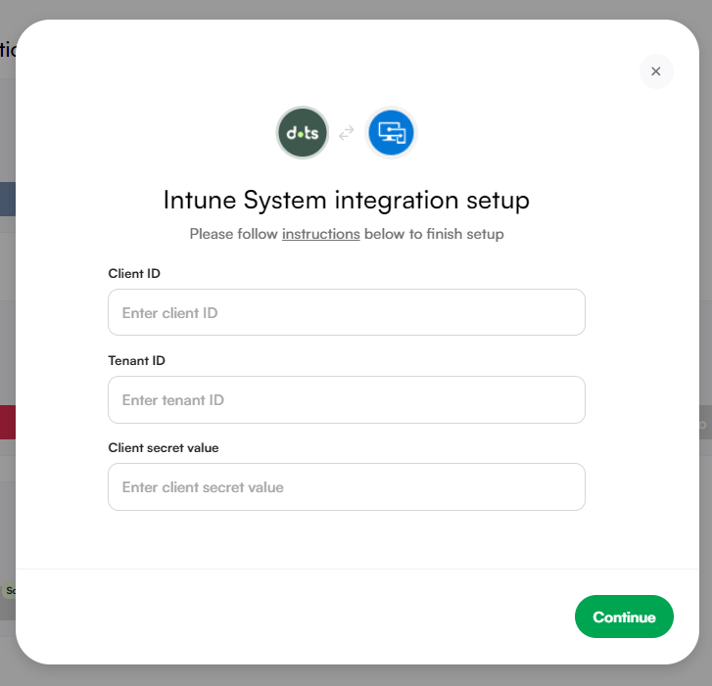
Task: Open the instructions link
Action: (320, 234)
